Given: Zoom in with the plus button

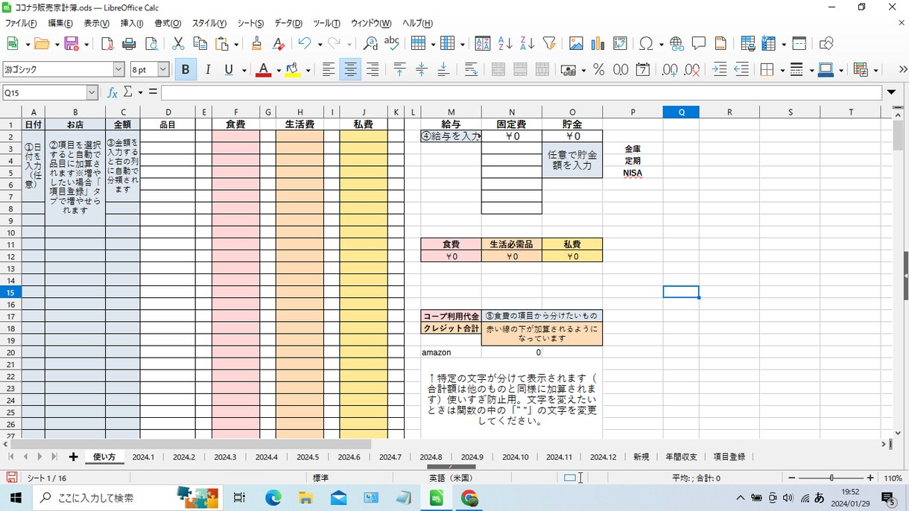Looking at the screenshot, I should pos(870,477).
